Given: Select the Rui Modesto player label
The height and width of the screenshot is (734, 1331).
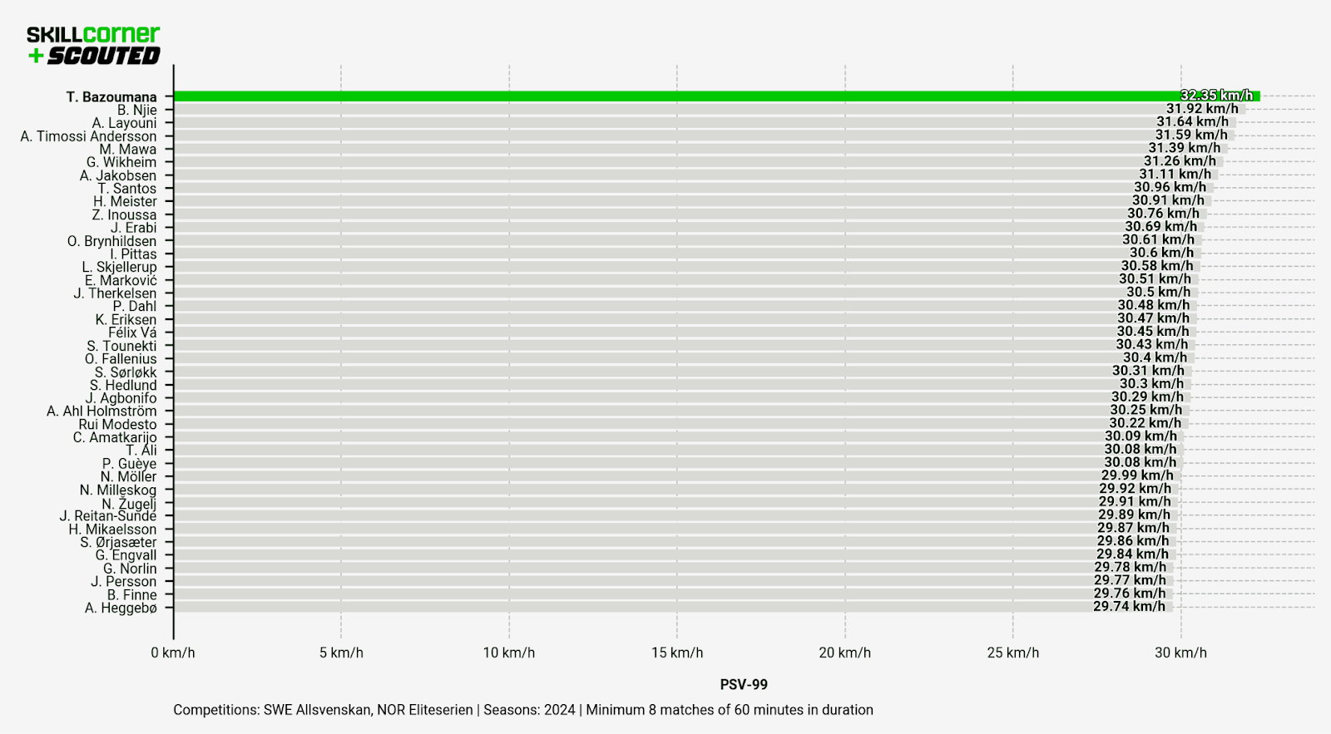Looking at the screenshot, I should [117, 424].
